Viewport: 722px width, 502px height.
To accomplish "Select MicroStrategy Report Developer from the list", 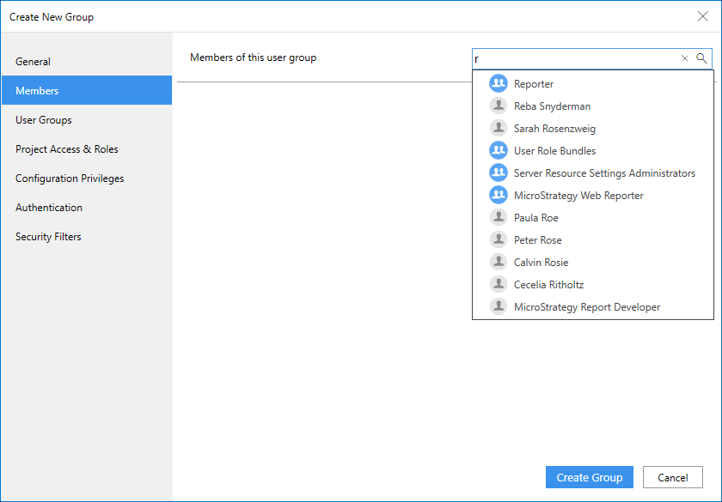I will click(586, 307).
